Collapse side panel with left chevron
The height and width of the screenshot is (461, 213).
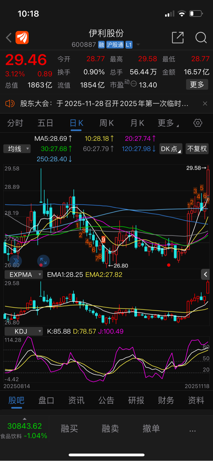pyautogui.click(x=205, y=274)
